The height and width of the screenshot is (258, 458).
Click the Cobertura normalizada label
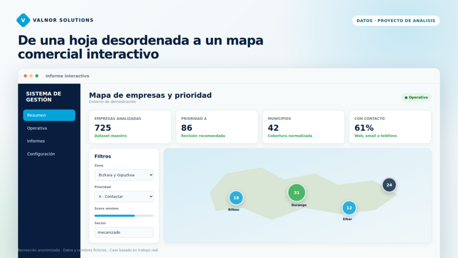click(290, 136)
